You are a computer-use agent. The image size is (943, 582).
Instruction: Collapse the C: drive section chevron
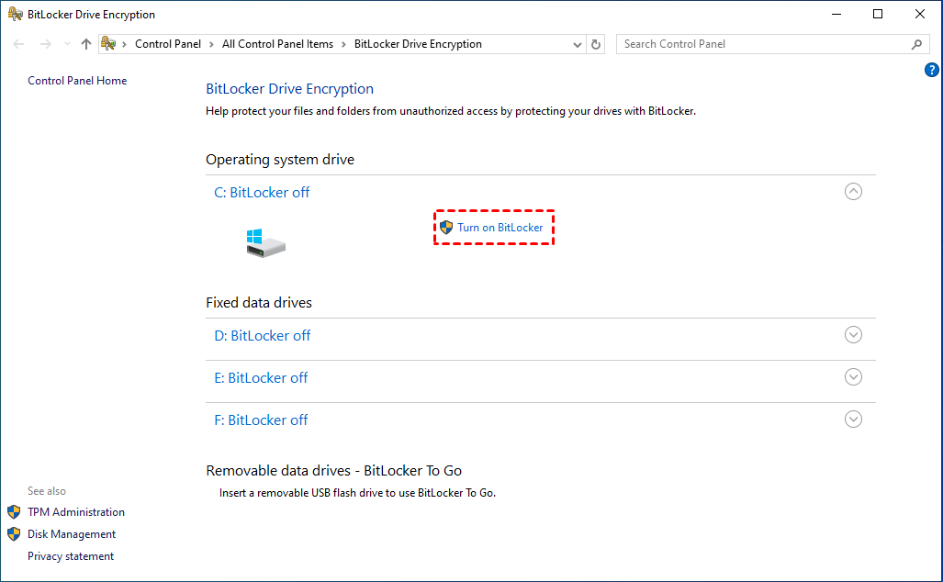tap(853, 192)
